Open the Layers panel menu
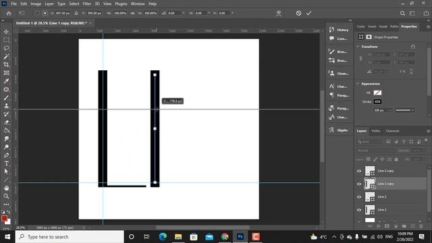This screenshot has width=432, height=243. point(428,131)
